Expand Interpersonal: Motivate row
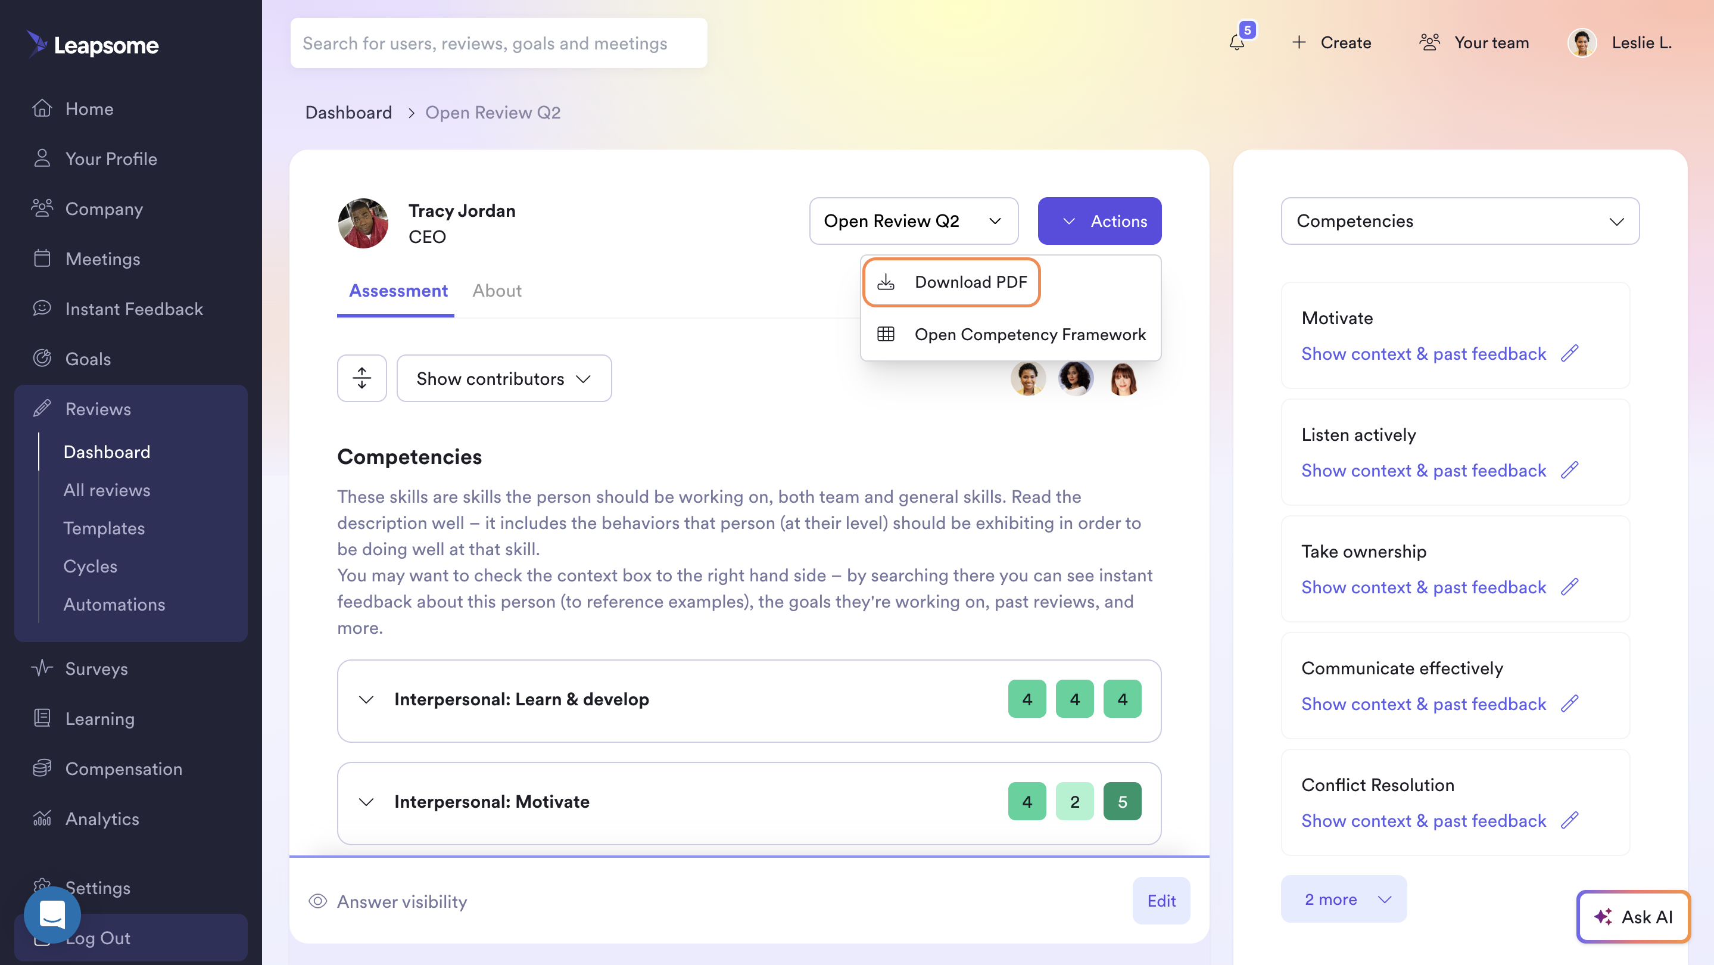The width and height of the screenshot is (1714, 965). [749, 802]
